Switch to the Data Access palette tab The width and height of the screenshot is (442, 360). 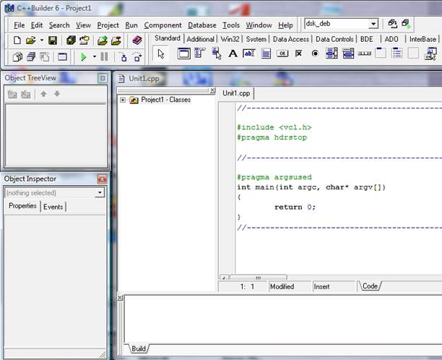291,39
